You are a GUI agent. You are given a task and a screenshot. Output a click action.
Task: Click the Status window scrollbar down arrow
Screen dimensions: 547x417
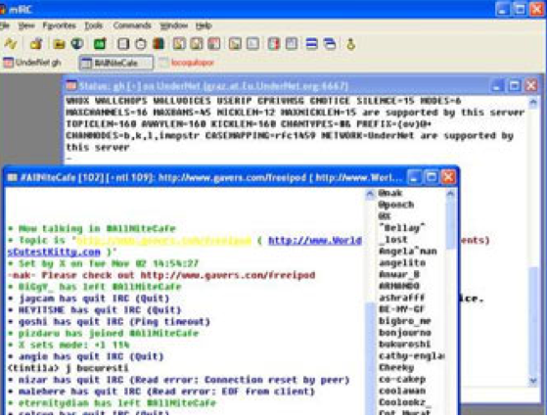pyautogui.click(x=533, y=381)
